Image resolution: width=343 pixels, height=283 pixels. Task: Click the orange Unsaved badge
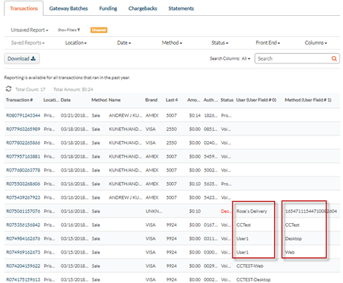[99, 30]
